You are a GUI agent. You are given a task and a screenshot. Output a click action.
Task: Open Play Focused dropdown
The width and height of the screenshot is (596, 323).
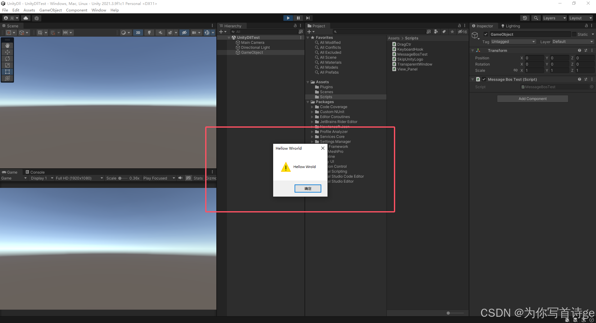[x=159, y=178]
